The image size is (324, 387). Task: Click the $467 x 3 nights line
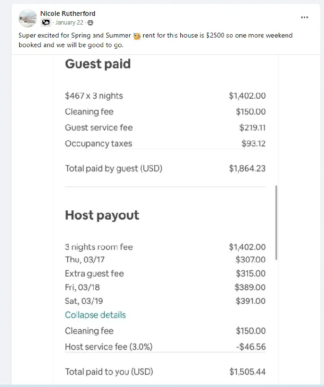point(94,96)
